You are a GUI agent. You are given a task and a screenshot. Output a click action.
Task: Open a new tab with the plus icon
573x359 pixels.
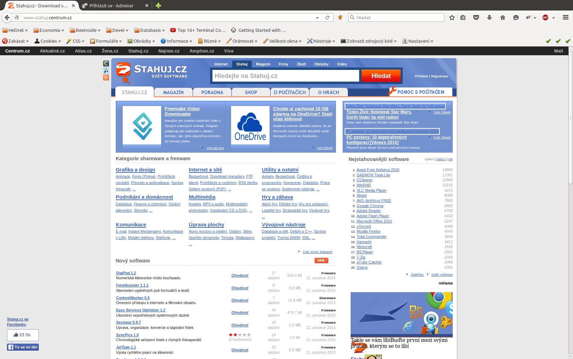pos(158,6)
